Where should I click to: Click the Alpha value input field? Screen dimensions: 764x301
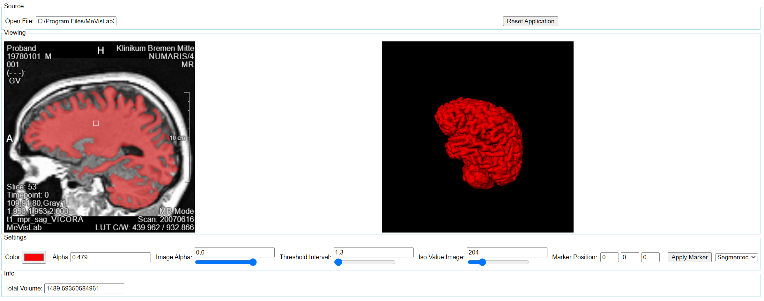tap(110, 257)
